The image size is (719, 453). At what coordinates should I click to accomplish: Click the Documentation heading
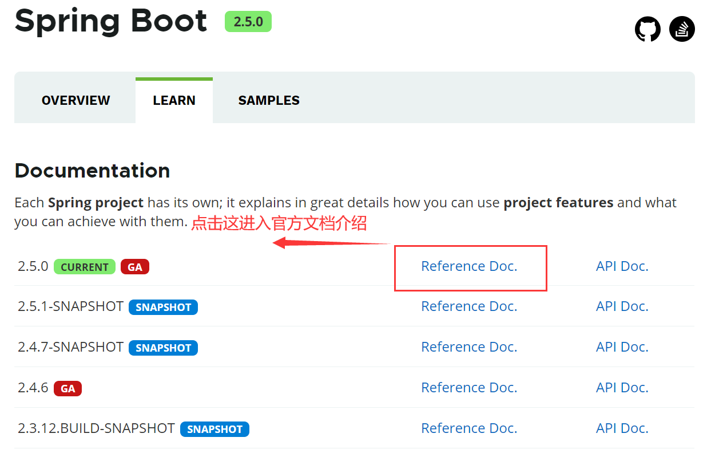pyautogui.click(x=92, y=171)
